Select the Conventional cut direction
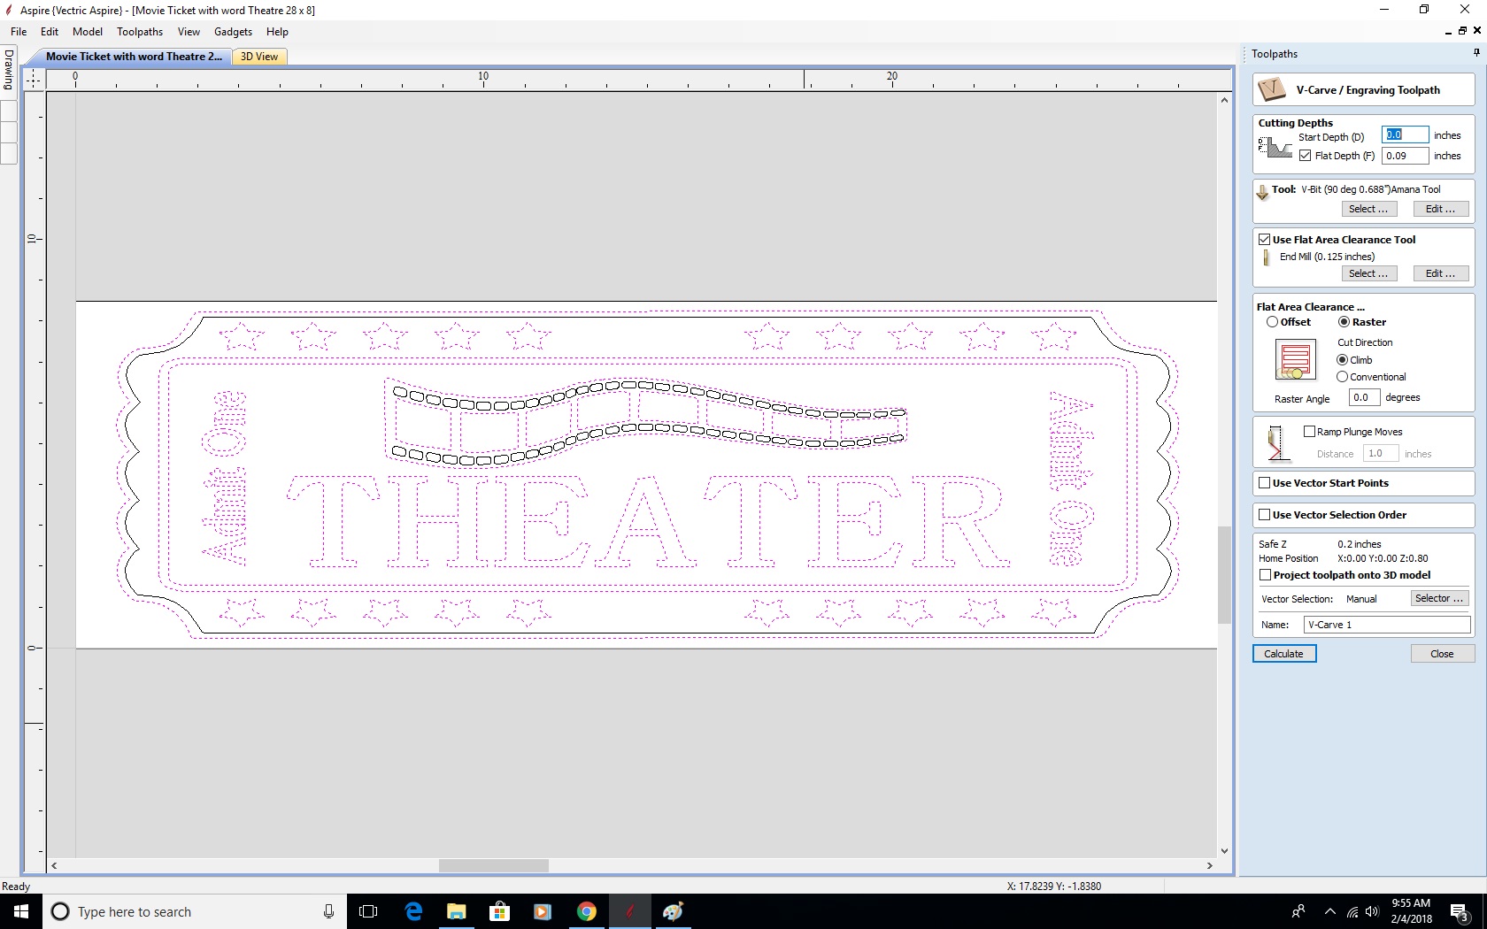 pos(1343,377)
